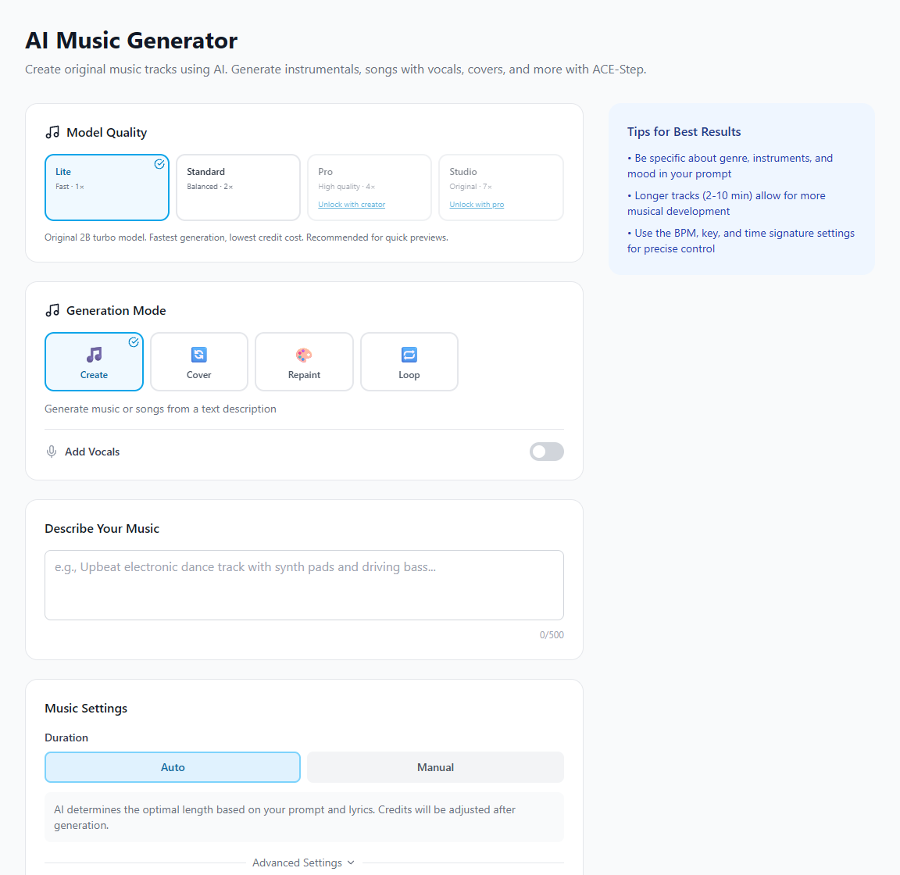The image size is (900, 875).
Task: Click the 0/500 character counter
Action: pyautogui.click(x=552, y=635)
